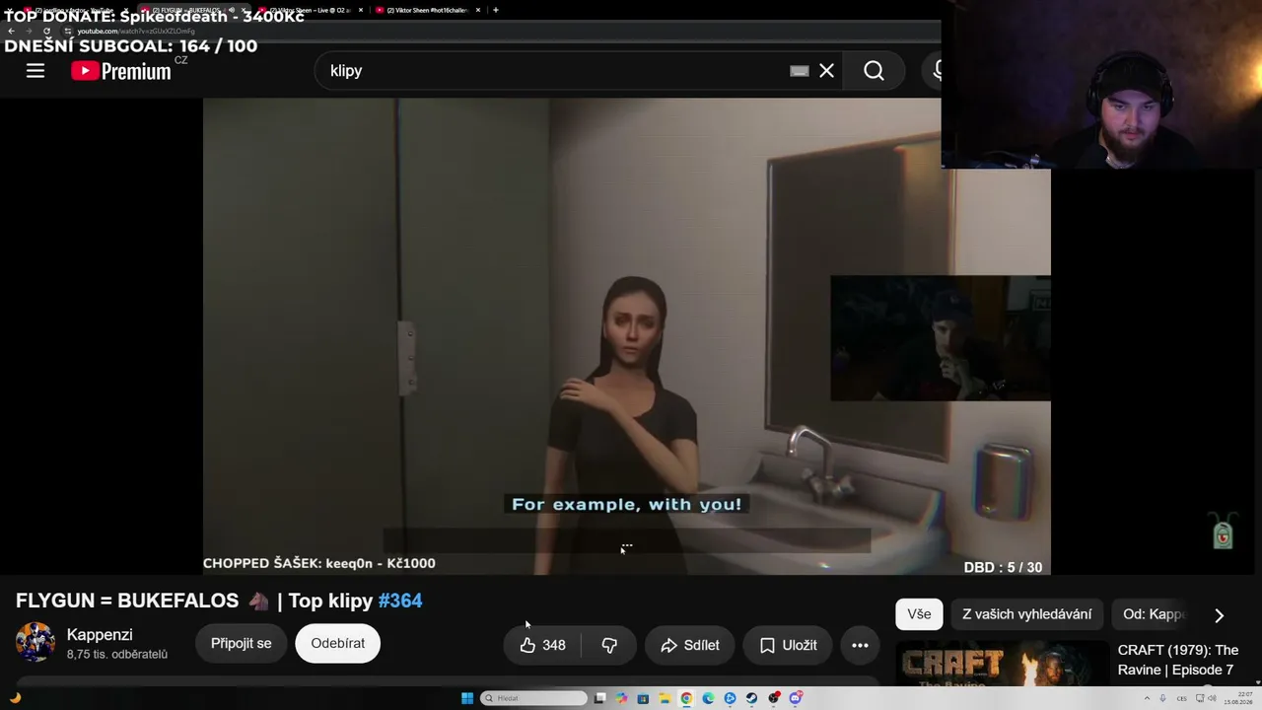Switch to the FLYGUN = BUKEFALOS browser tab
This screenshot has height=710, width=1262.
192,10
